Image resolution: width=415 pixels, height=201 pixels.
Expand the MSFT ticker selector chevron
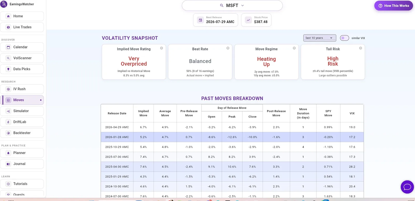click(243, 5)
